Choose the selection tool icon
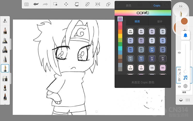 click(x=55, y=4)
